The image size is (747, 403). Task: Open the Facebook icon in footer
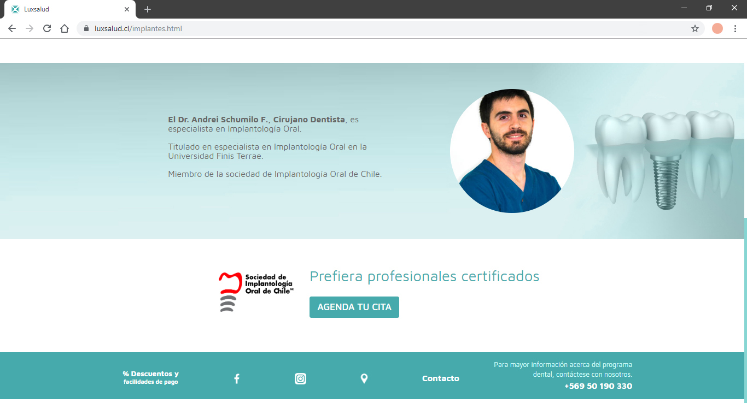(x=237, y=378)
